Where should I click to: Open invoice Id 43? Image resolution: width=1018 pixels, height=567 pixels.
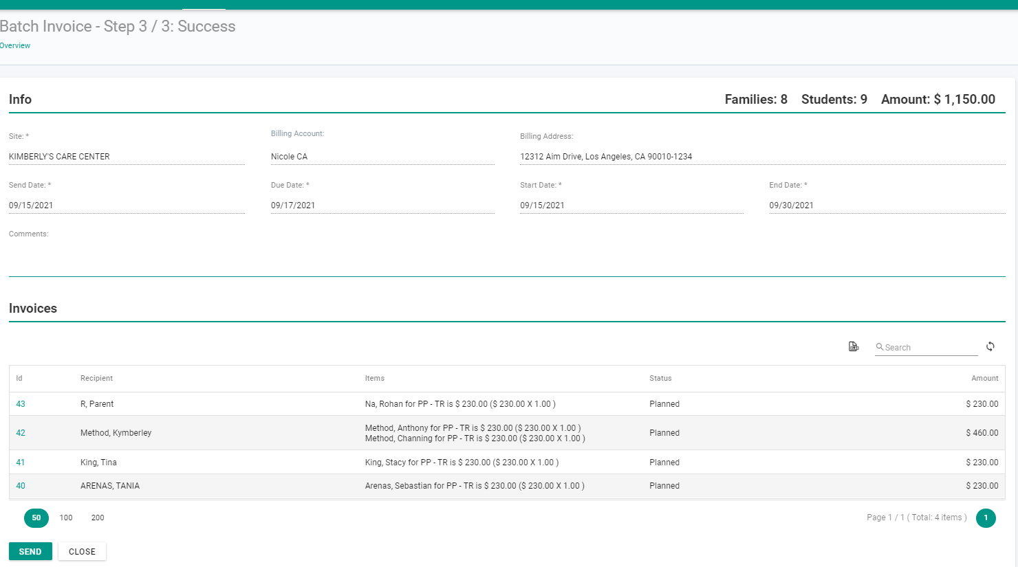point(21,404)
